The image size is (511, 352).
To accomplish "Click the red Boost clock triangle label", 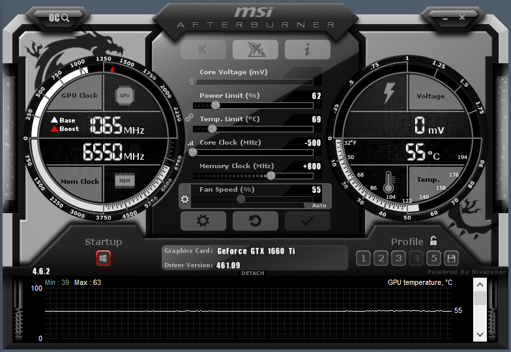I will 65,129.
